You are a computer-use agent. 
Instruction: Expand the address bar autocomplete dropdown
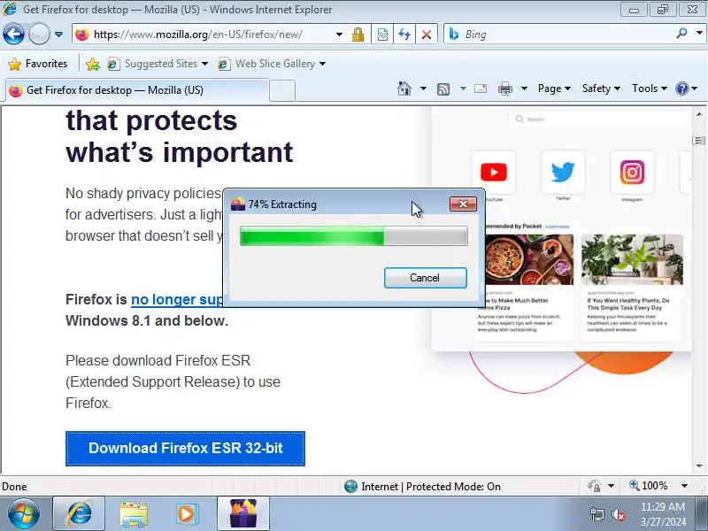pyautogui.click(x=339, y=35)
